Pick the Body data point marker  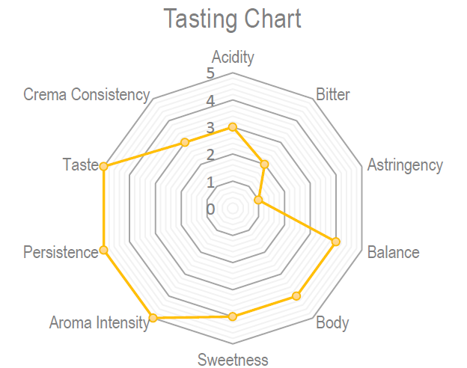297,295
